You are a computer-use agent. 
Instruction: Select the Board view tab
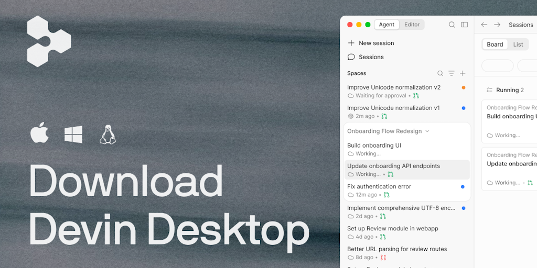coord(495,44)
